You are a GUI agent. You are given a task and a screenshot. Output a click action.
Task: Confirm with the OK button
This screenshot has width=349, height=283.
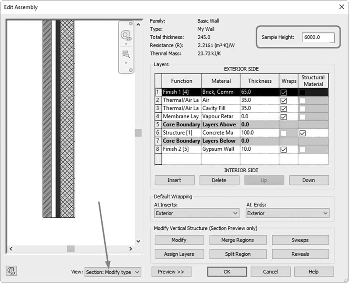click(227, 272)
